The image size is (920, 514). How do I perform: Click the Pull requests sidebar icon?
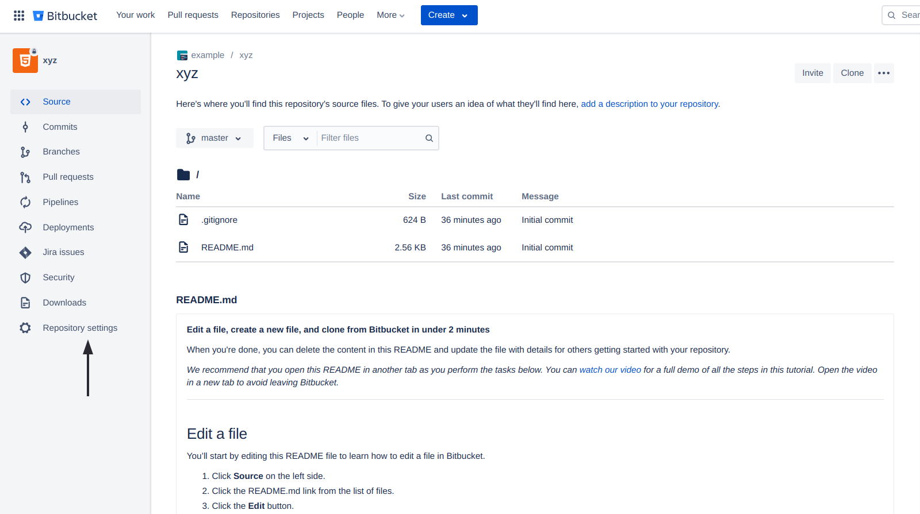[x=25, y=177]
